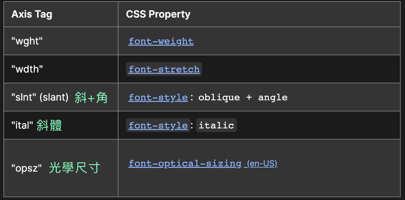Click the "slnt" axis tag text

click(x=24, y=98)
